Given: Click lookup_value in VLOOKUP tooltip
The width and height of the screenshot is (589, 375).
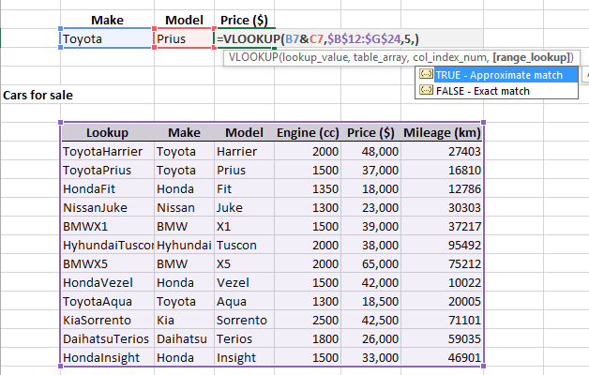Looking at the screenshot, I should (315, 57).
